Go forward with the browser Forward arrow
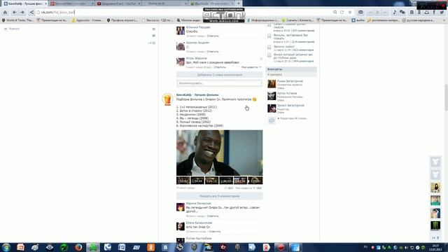This screenshot has height=252, width=448. tap(22, 13)
